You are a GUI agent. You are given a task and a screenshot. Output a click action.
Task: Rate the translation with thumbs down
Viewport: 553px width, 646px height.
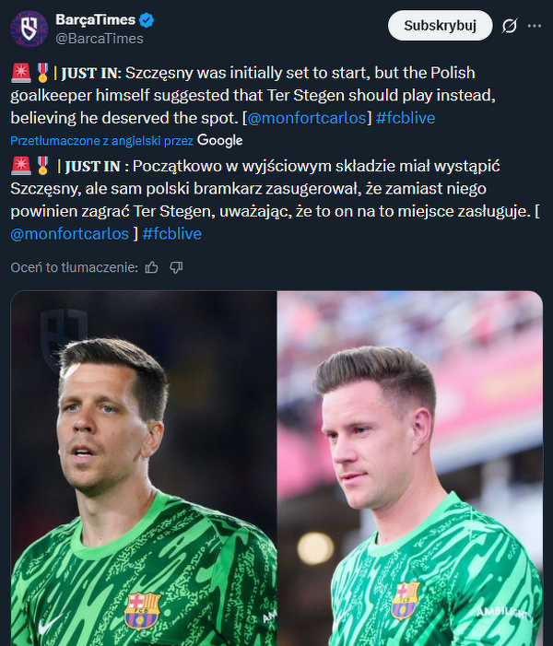[x=176, y=267]
